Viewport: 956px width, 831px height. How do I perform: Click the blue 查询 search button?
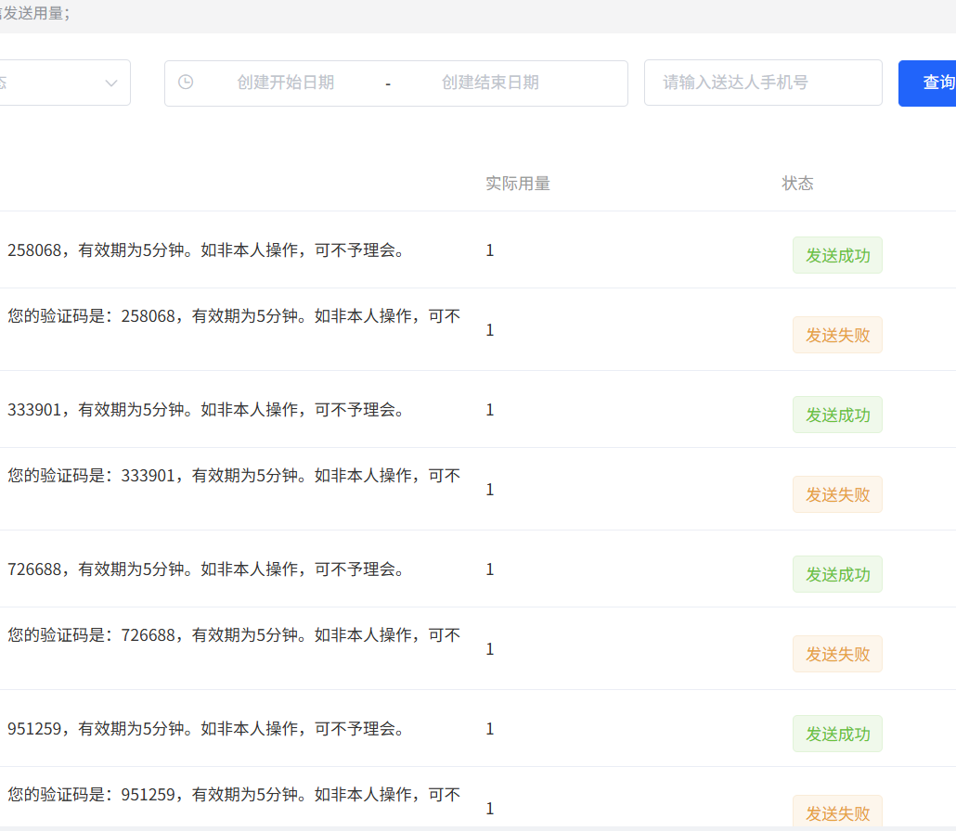[x=927, y=83]
